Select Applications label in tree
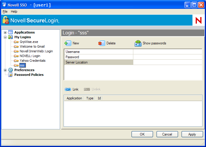This screenshot has width=206, height=147. coord(24,32)
